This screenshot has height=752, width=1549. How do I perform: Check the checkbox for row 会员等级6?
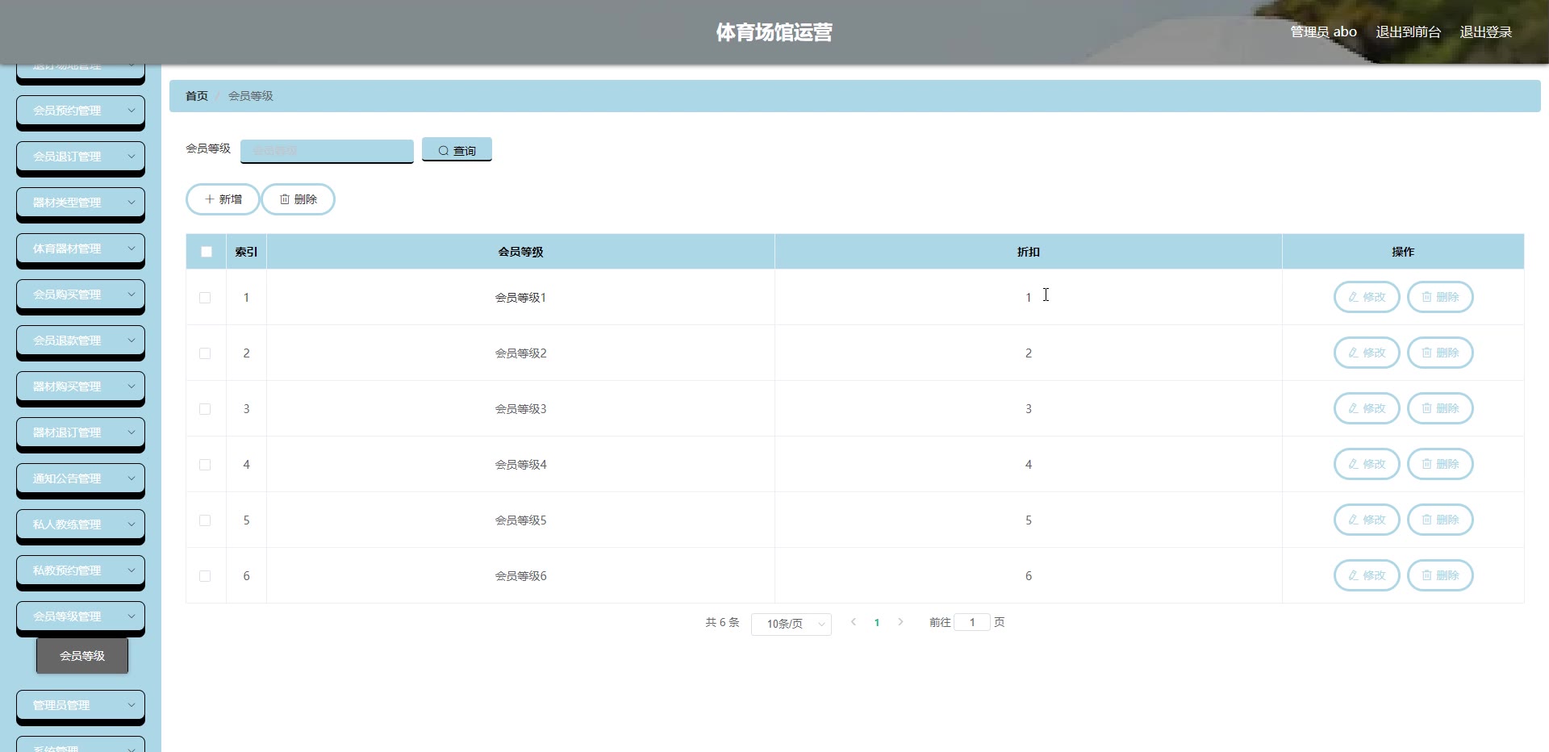tap(205, 576)
